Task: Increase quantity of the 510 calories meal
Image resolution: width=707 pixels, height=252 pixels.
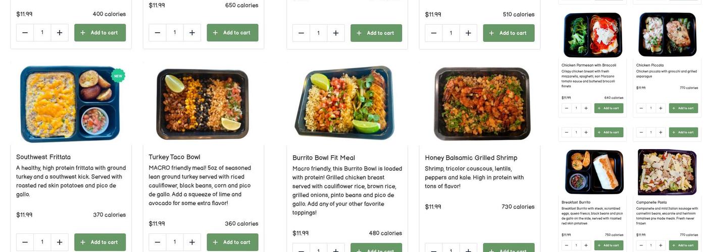Action: (468, 33)
